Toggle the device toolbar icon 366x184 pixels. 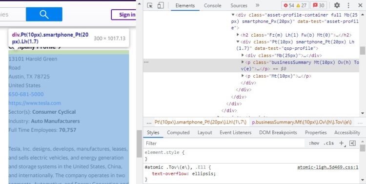pyautogui.click(x=161, y=5)
